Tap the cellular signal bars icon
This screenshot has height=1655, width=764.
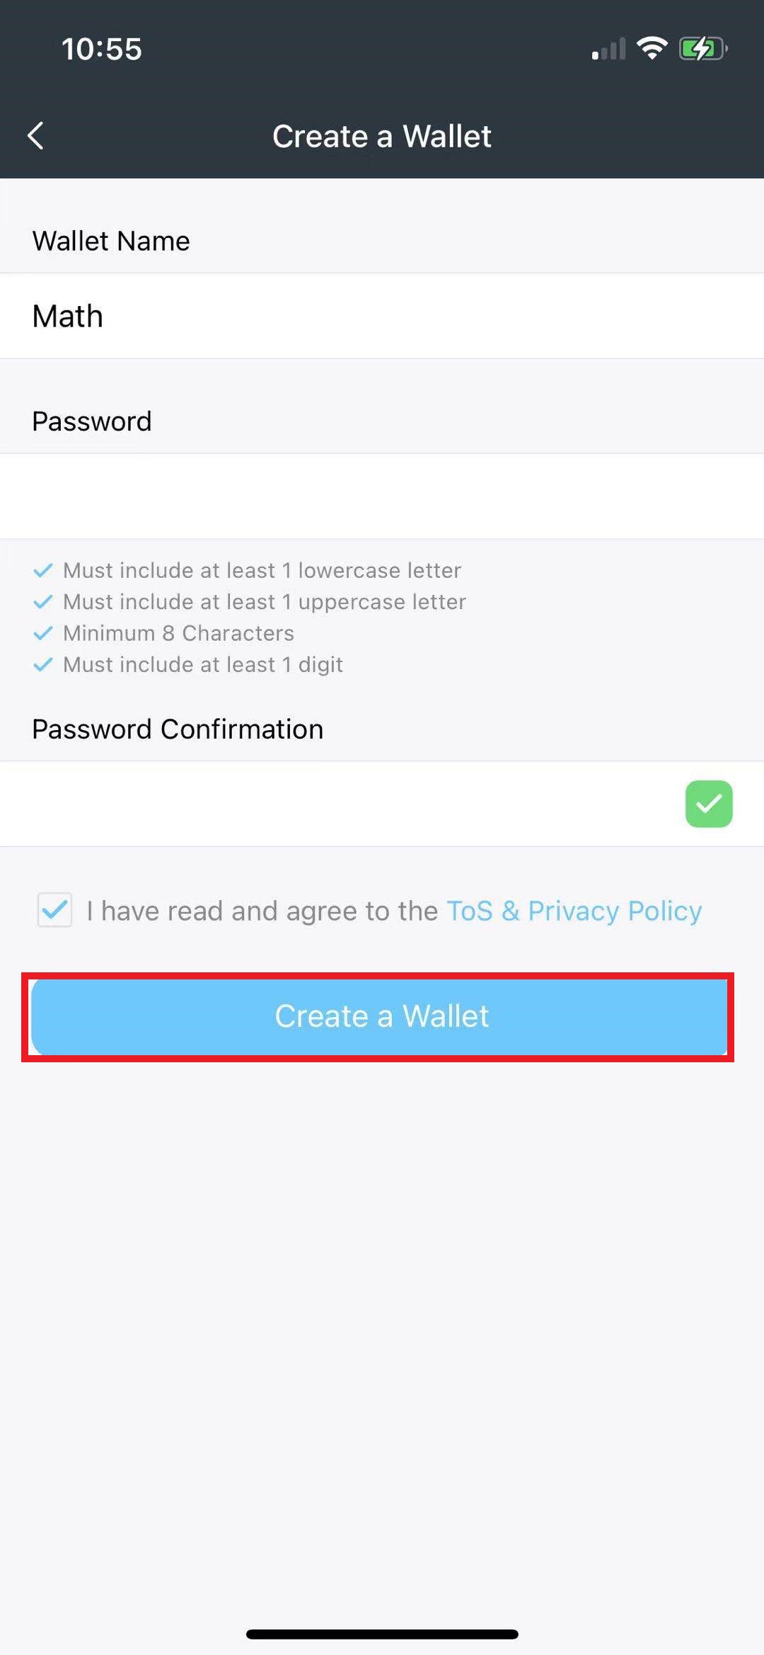609,50
